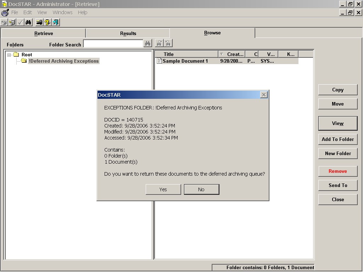Select the Browse tab
The height and width of the screenshot is (272, 363).
tap(212, 33)
